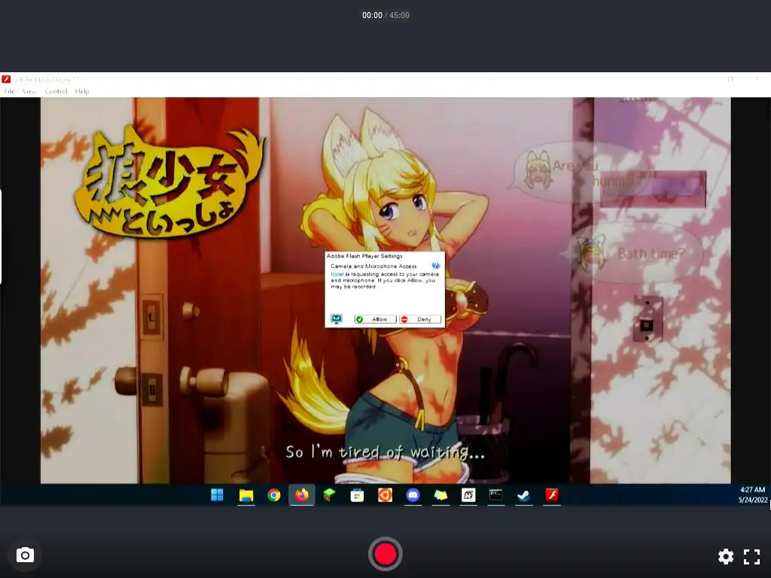
Task: Open the Control menu
Action: 56,91
